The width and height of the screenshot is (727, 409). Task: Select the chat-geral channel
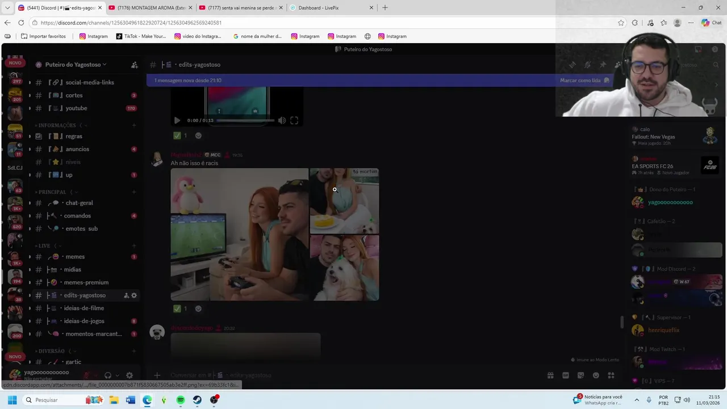(x=85, y=203)
